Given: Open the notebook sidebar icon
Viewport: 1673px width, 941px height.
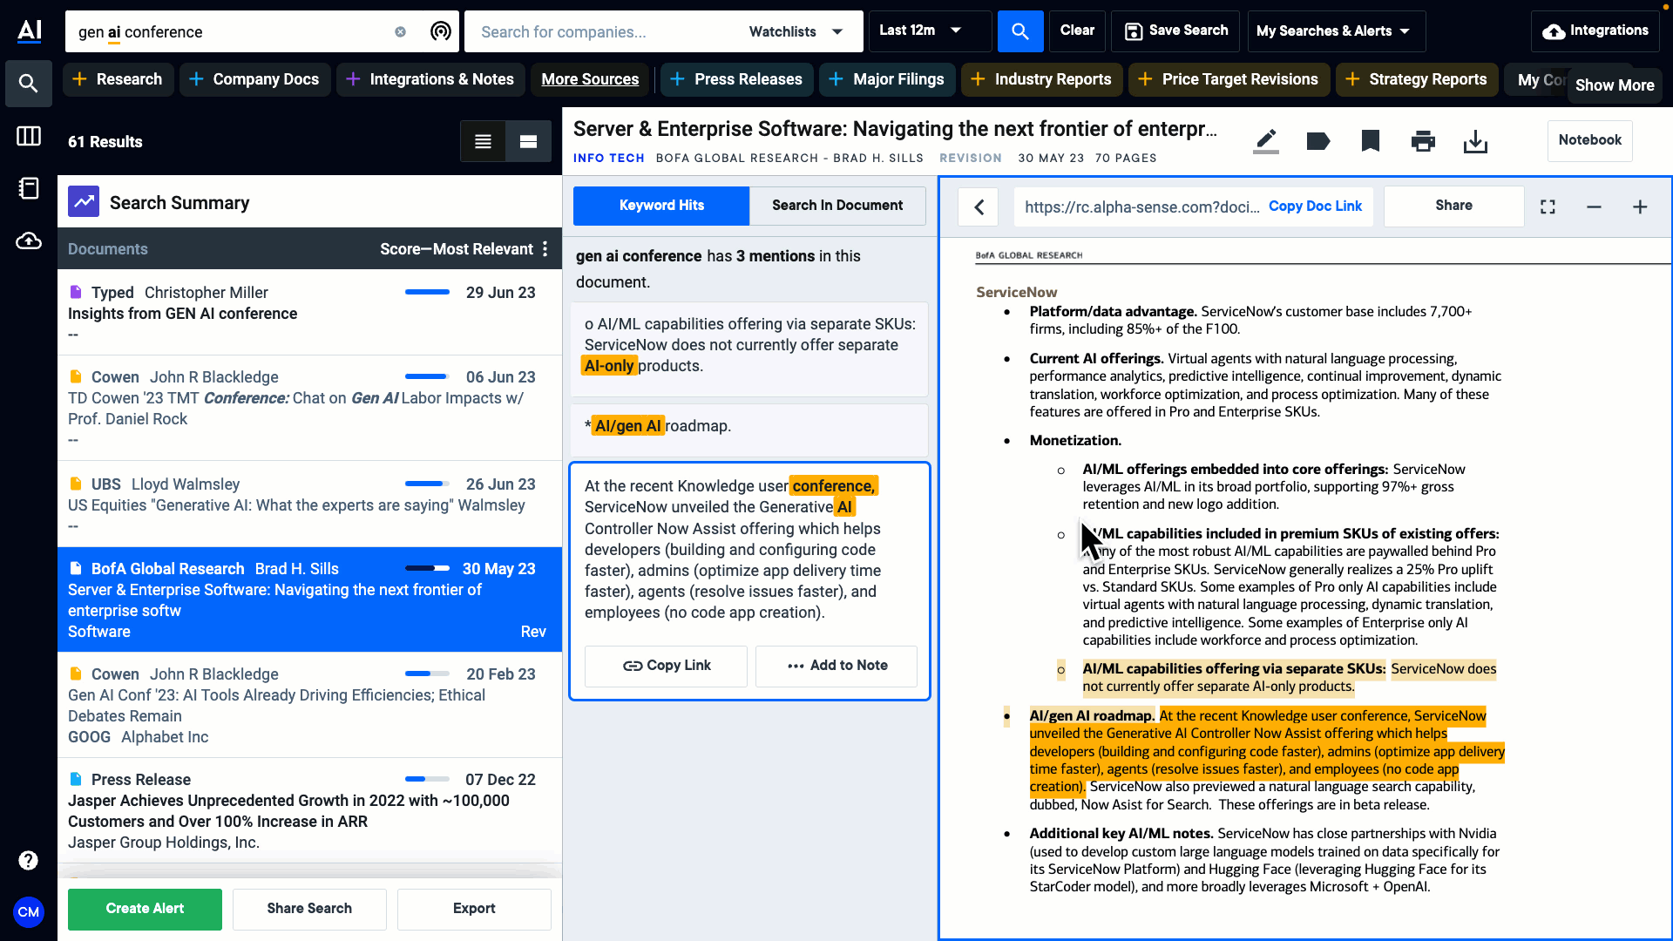Looking at the screenshot, I should tap(29, 188).
